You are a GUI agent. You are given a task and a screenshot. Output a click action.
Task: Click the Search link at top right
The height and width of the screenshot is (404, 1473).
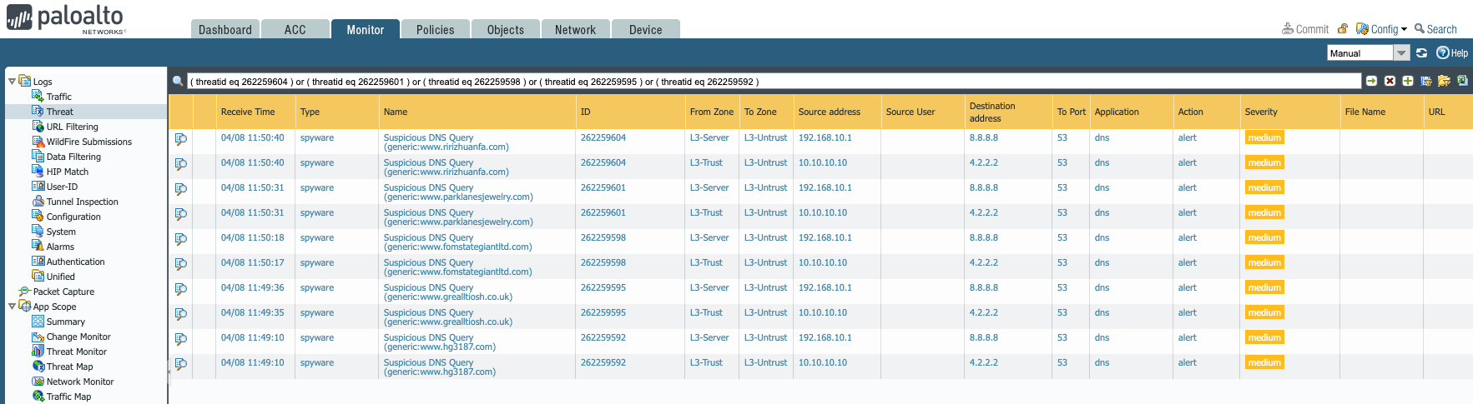(x=1435, y=28)
